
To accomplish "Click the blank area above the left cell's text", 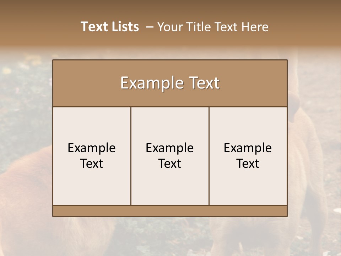I will 92,123.
